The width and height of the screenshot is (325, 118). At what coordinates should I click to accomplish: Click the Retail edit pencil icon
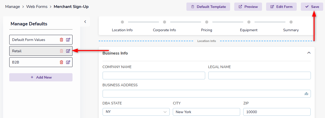pyautogui.click(x=68, y=51)
